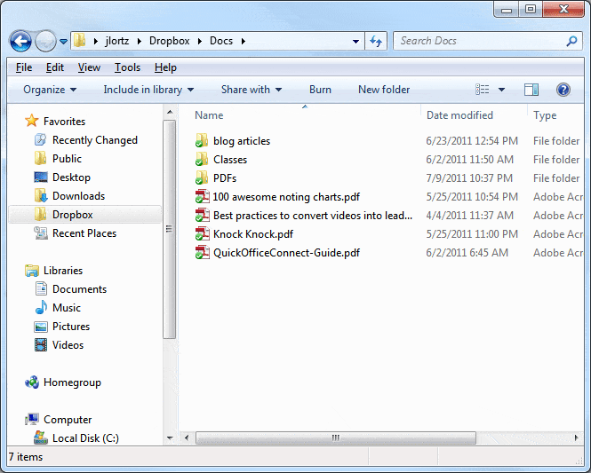The image size is (591, 473).
Task: Click horizontal scrollbar right arrow
Action: [577, 438]
